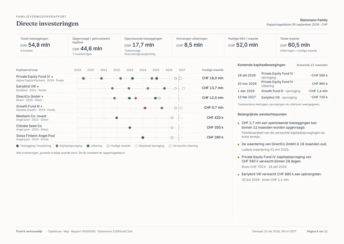The image size is (344, 244).
Task: Click the 'CHF 17,7 mln' open commitments value
Action: pyautogui.click(x=139, y=45)
